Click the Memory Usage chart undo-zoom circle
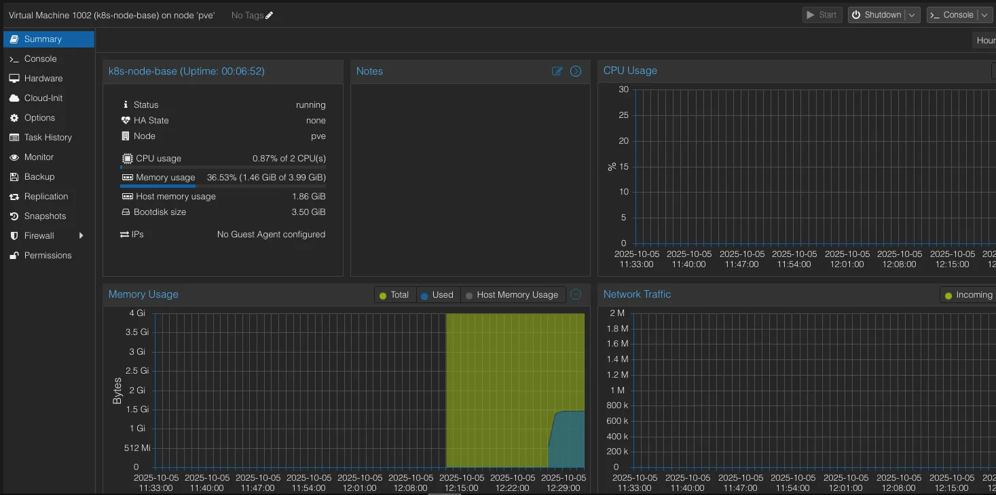This screenshot has width=996, height=495. point(576,294)
